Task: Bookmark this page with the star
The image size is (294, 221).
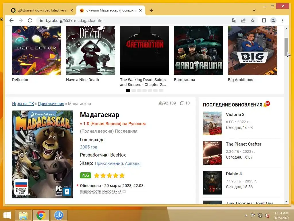Action: [253, 20]
